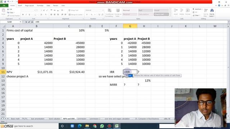
Task: Open WhatsApp from the taskbar
Action: (x=102, y=126)
